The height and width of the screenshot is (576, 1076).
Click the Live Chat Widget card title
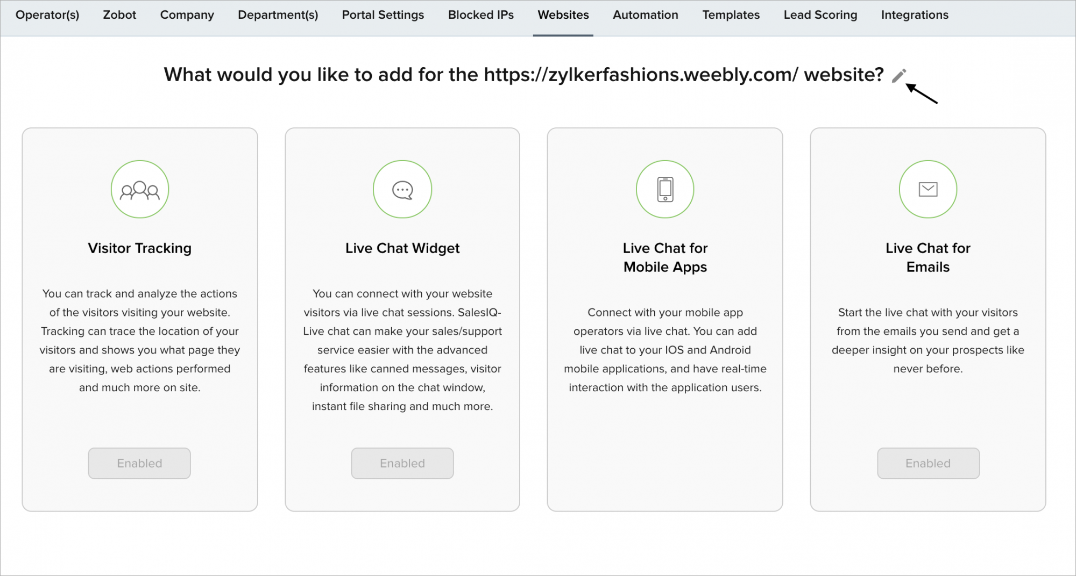click(x=402, y=248)
